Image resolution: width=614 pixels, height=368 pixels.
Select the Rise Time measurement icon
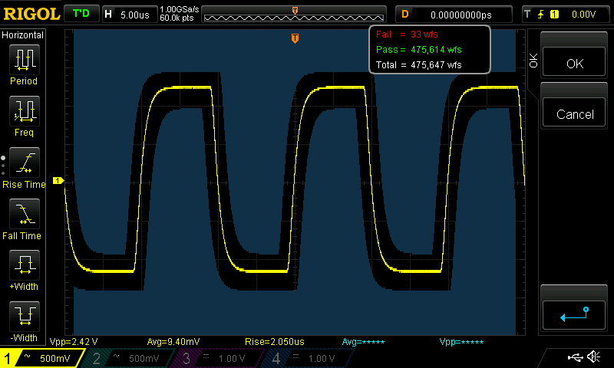(x=24, y=163)
